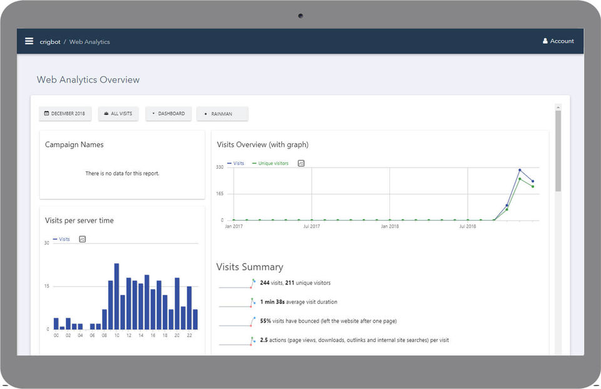Click the '244 visits, 211 unique visitors' text
Viewport: 601px width, 389px height.
coord(295,283)
